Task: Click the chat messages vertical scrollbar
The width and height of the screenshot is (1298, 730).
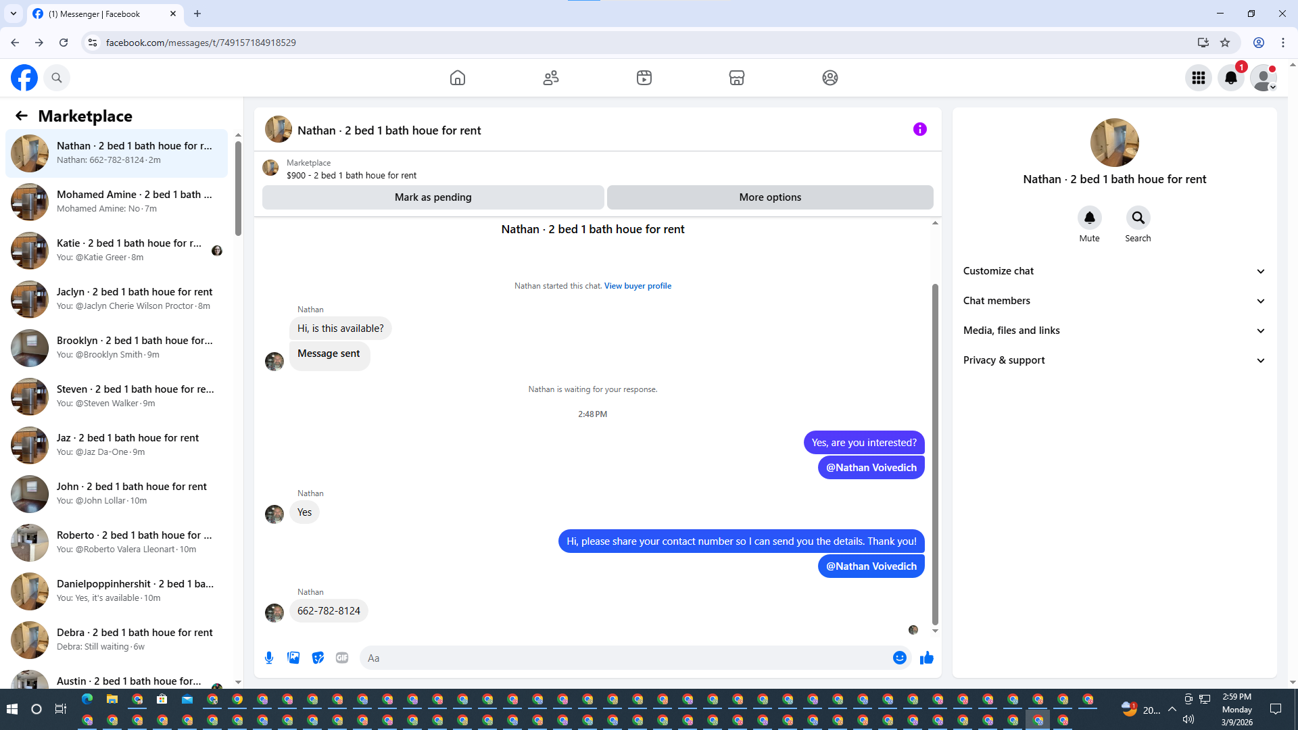Action: (x=935, y=453)
